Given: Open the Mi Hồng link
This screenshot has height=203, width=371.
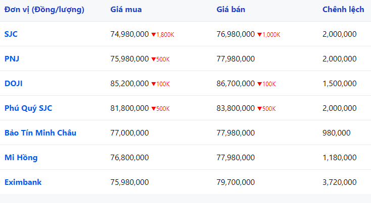Looking at the screenshot, I should [21, 158].
